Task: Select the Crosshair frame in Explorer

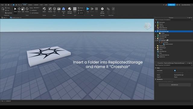Action: tap(166, 42)
